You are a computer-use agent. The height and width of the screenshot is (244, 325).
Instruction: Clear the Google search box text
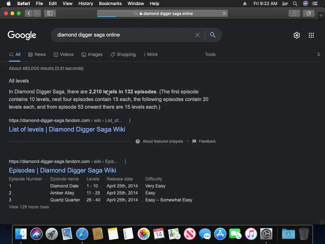click(x=197, y=35)
